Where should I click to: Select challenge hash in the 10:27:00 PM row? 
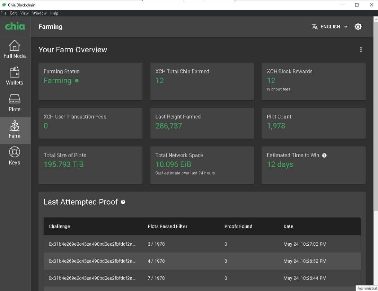(92, 244)
